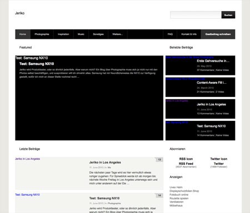Click the Jeriko site logo text
250x213 pixels.
(19, 13)
